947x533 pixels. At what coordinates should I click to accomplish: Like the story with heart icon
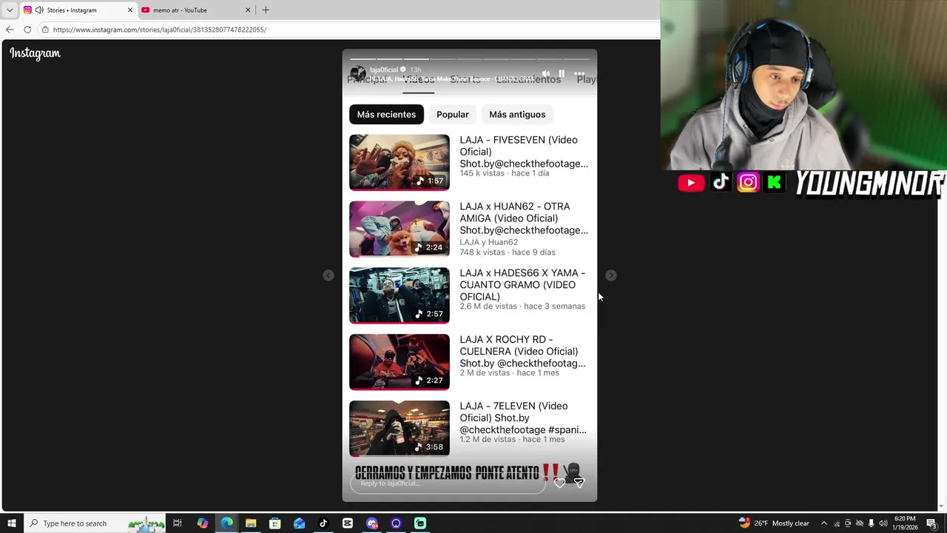pos(560,483)
